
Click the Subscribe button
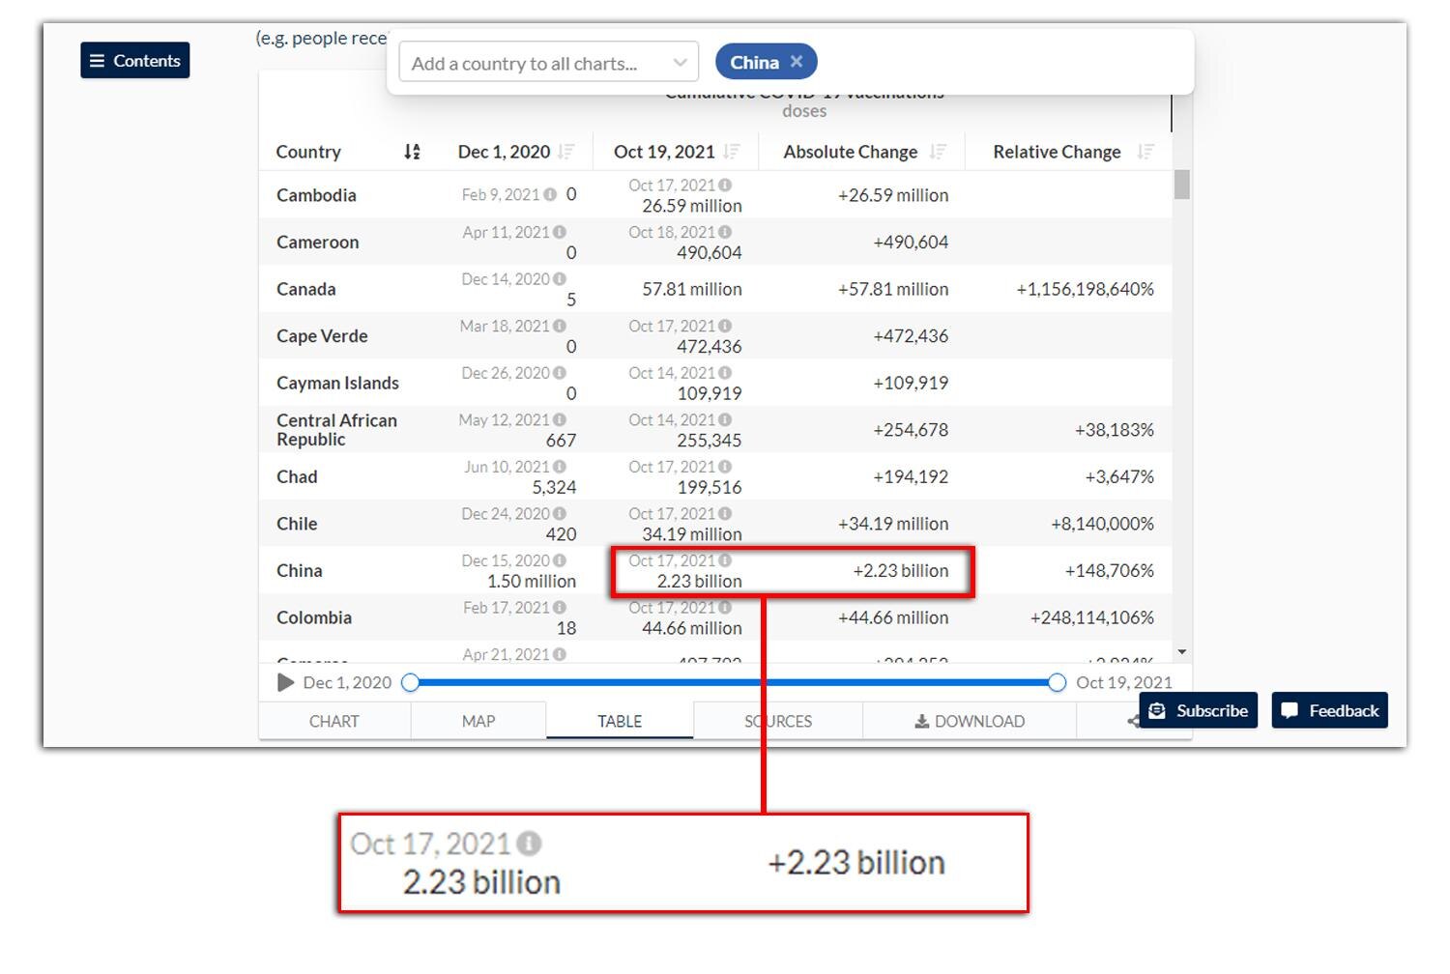pos(1199,711)
